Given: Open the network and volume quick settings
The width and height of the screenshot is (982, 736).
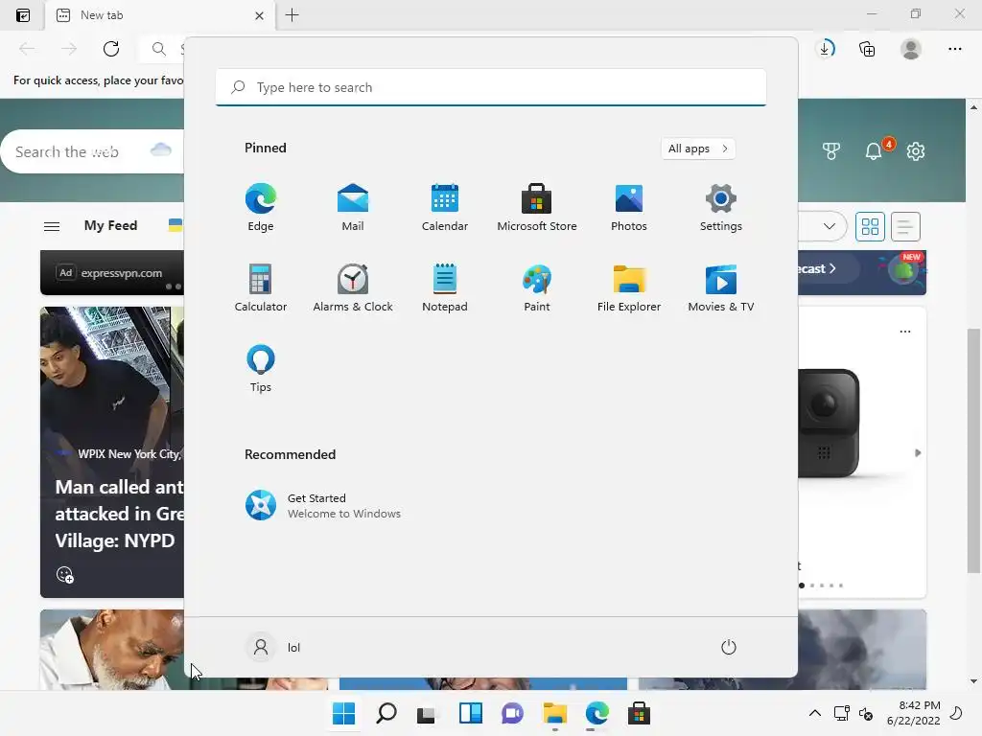Looking at the screenshot, I should [853, 713].
